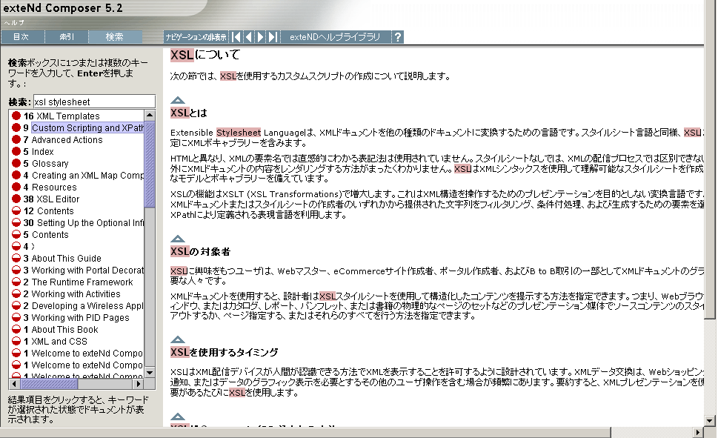Go to the previous page arrow
Viewport: 718px width, 438px height.
click(x=249, y=37)
